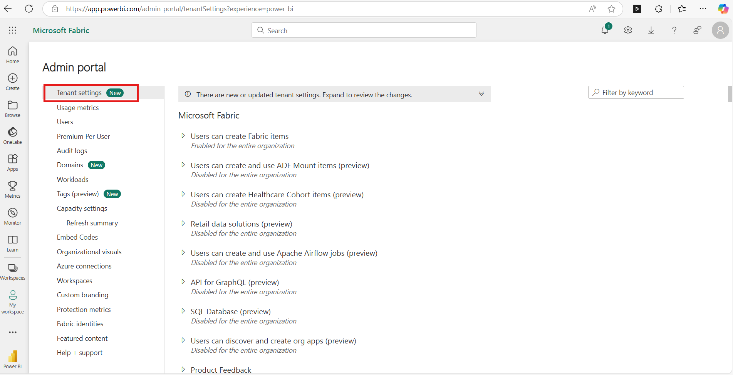Open the Metrics trophy icon
The width and height of the screenshot is (733, 375).
(13, 187)
